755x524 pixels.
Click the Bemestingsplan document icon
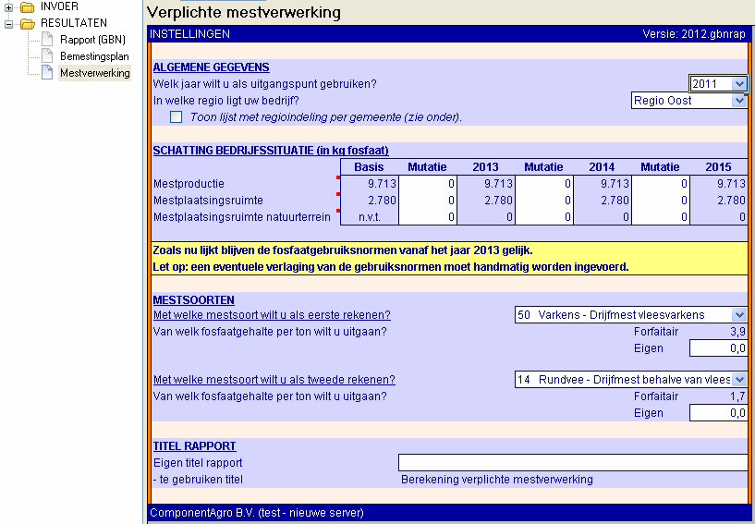[x=47, y=56]
